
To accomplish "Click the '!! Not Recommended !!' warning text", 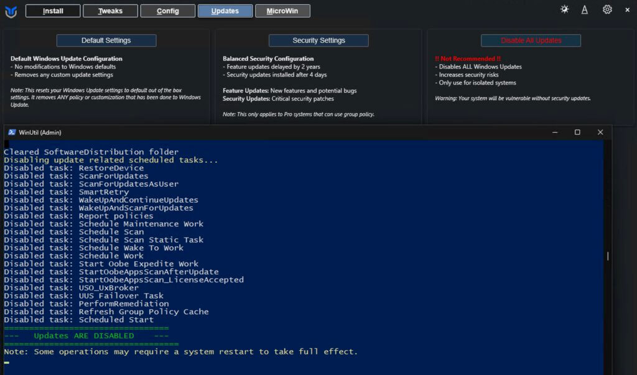I will coord(468,58).
